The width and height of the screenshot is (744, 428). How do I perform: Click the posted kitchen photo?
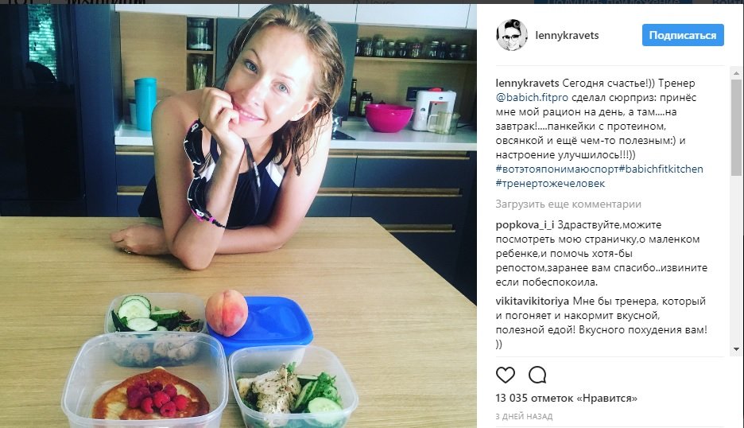tap(238, 216)
